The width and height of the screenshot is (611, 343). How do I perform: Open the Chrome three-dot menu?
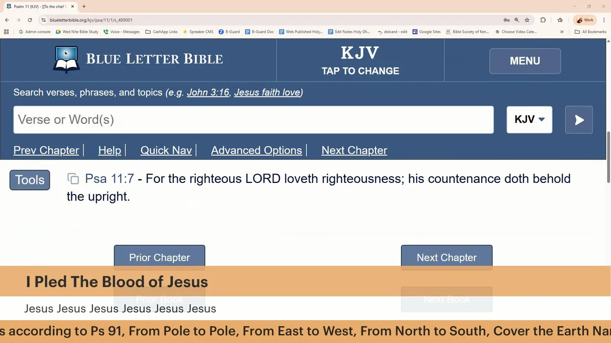tap(604, 20)
